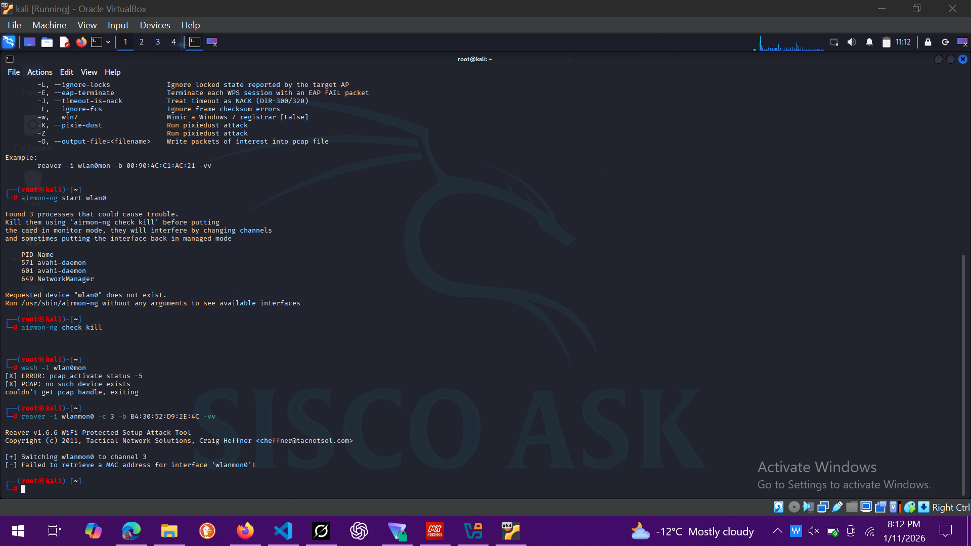Viewport: 971px width, 546px height.
Task: Click VirtualBox optical disk indicator
Action: 794,507
